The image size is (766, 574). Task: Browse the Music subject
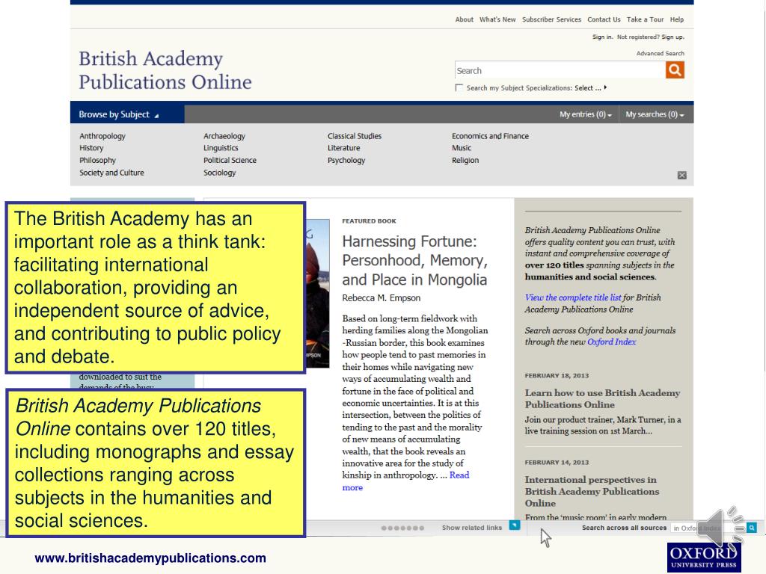[461, 148]
